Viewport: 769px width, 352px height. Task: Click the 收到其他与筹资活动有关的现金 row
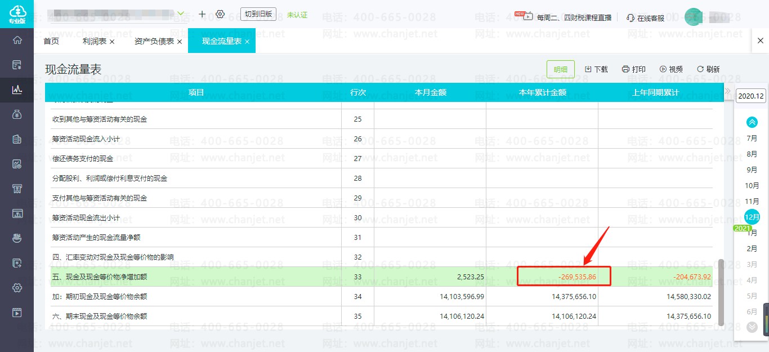[381, 119]
